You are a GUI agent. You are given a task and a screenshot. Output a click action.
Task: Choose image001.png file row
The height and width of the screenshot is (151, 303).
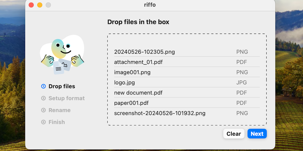tap(132, 72)
